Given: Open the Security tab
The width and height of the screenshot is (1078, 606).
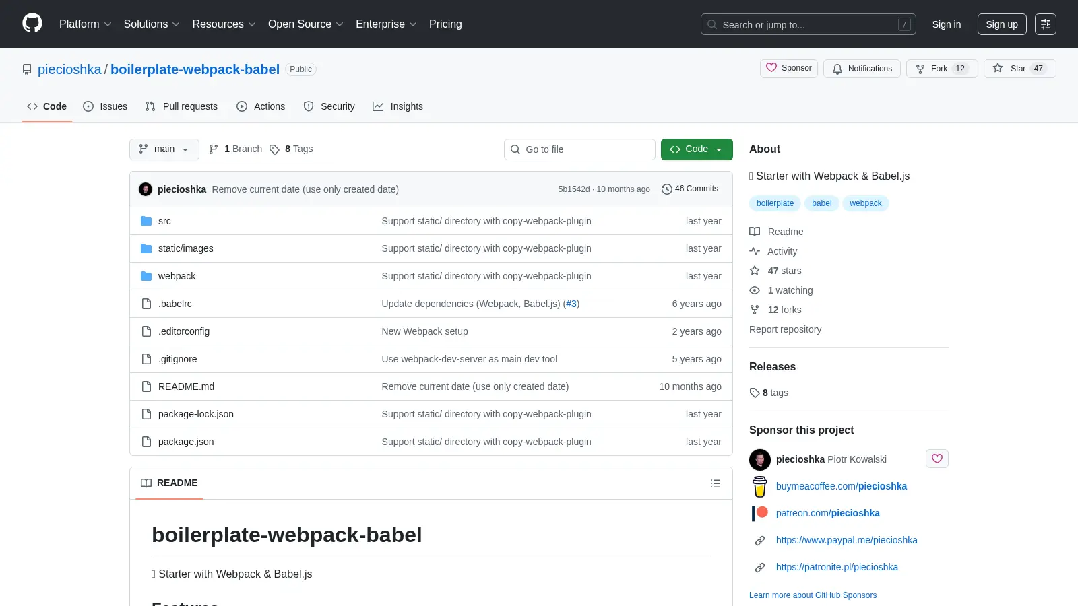Looking at the screenshot, I should click(x=329, y=106).
